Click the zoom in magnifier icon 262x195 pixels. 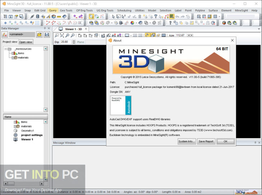coord(67,35)
